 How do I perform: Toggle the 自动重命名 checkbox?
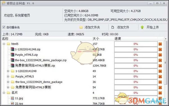(x=4, y=27)
